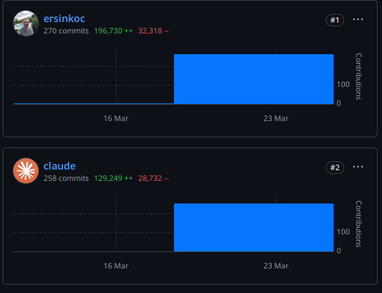Open claude's starburst avatar icon

point(26,171)
